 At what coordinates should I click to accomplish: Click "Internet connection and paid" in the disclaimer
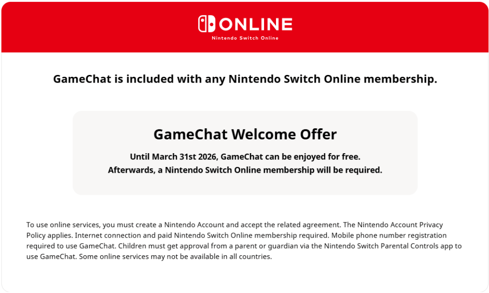(124, 235)
